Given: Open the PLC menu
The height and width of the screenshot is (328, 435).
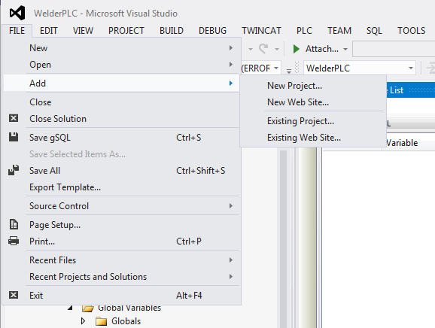Looking at the screenshot, I should [x=304, y=31].
